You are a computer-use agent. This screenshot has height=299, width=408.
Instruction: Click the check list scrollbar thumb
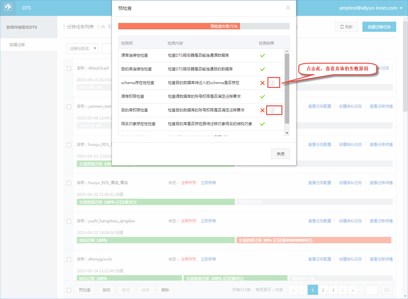tap(287, 89)
